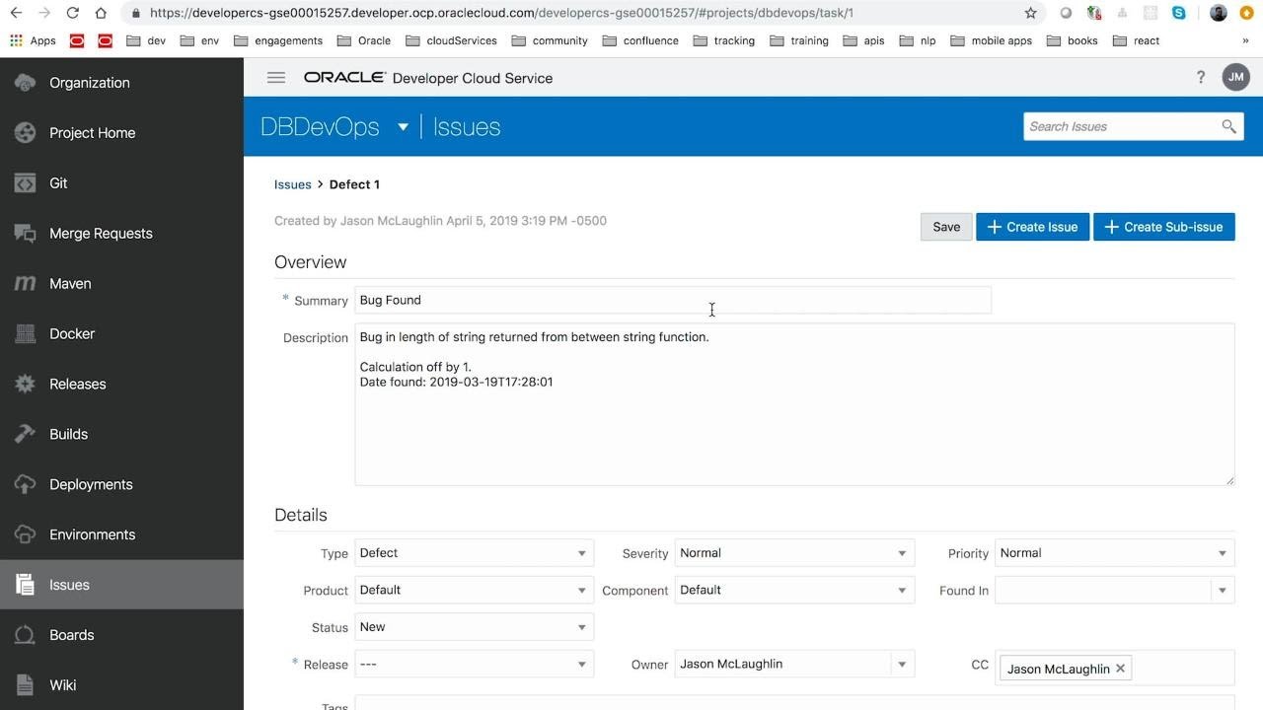Click the browser address bar
Image resolution: width=1263 pixels, height=710 pixels.
point(572,13)
